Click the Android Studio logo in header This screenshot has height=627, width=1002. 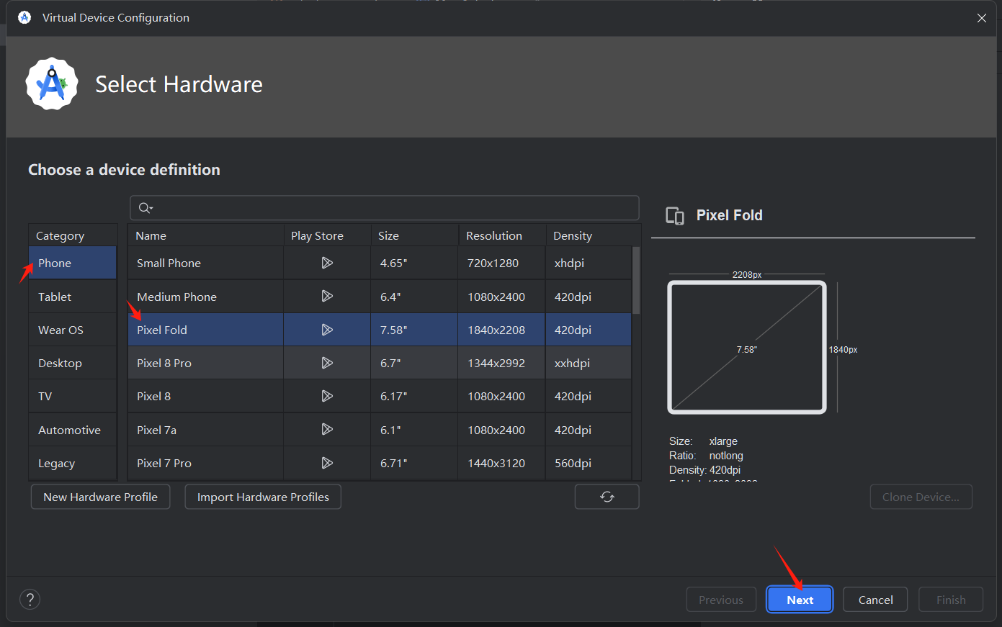coord(52,84)
